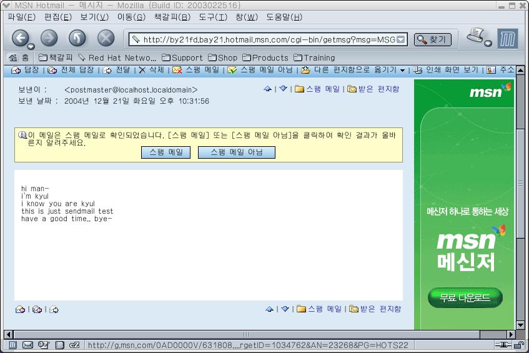Open the Products bookmark folder
The image size is (529, 353).
click(x=265, y=57)
